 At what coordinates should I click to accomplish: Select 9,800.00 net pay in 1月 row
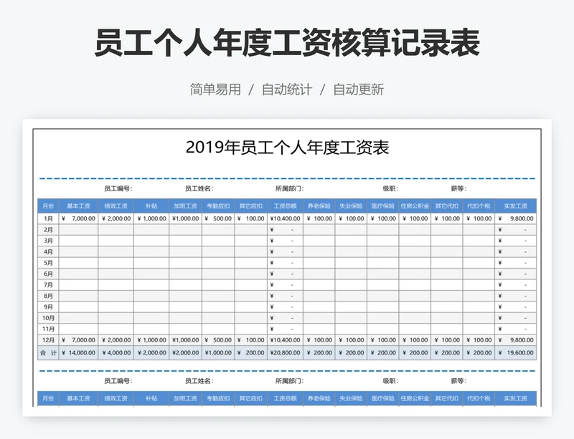click(x=515, y=218)
